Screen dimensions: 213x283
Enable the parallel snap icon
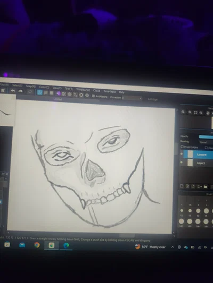click(x=46, y=93)
